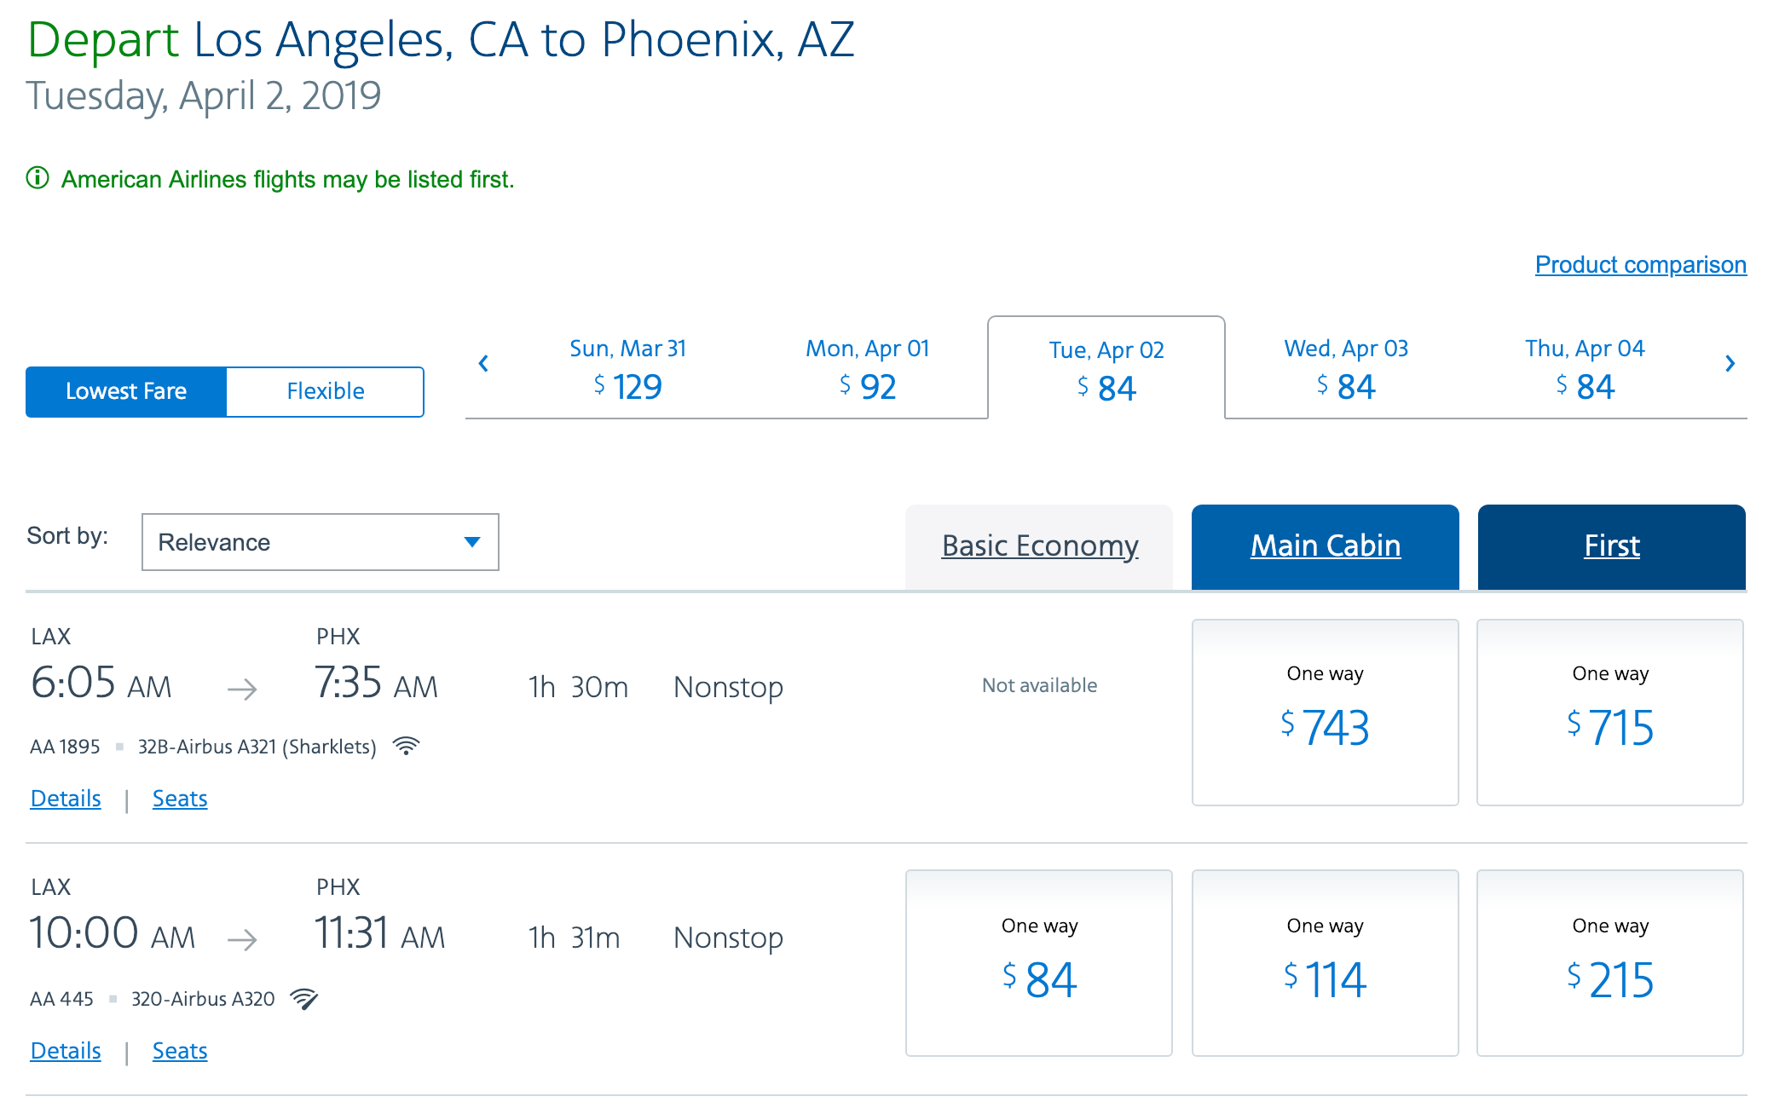Pick the $215 First class fare
The width and height of the screenshot is (1785, 1108).
1609,963
